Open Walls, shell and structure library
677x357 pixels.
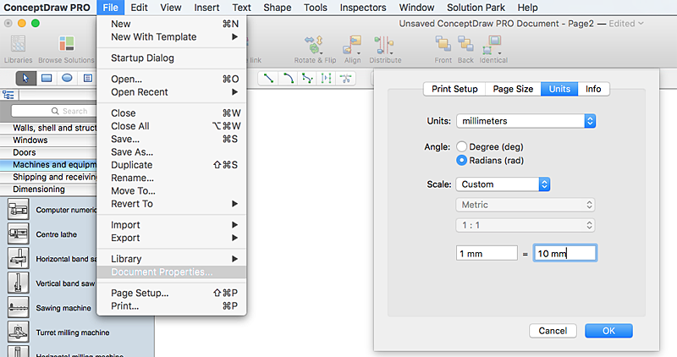pos(48,128)
